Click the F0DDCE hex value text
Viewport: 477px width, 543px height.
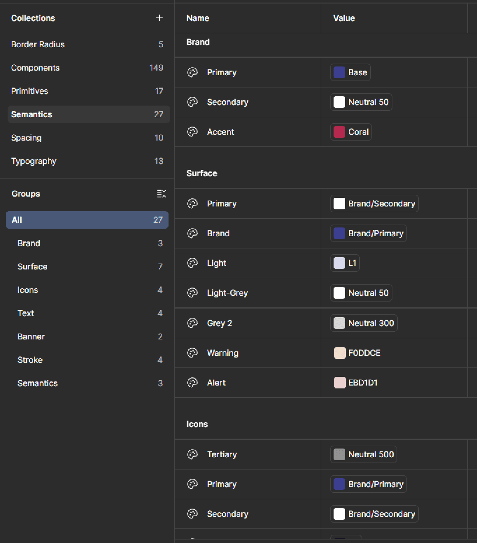coord(364,353)
